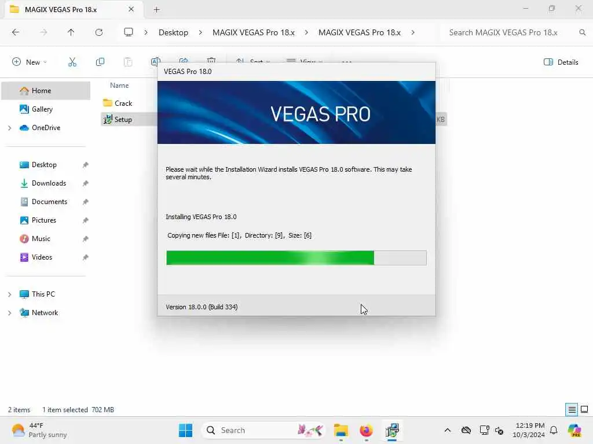Click the Name column header
The width and height of the screenshot is (593, 444).
click(119, 86)
